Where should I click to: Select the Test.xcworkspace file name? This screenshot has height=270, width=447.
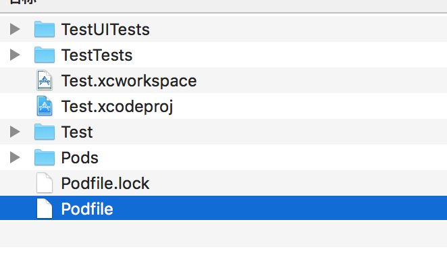tap(128, 81)
